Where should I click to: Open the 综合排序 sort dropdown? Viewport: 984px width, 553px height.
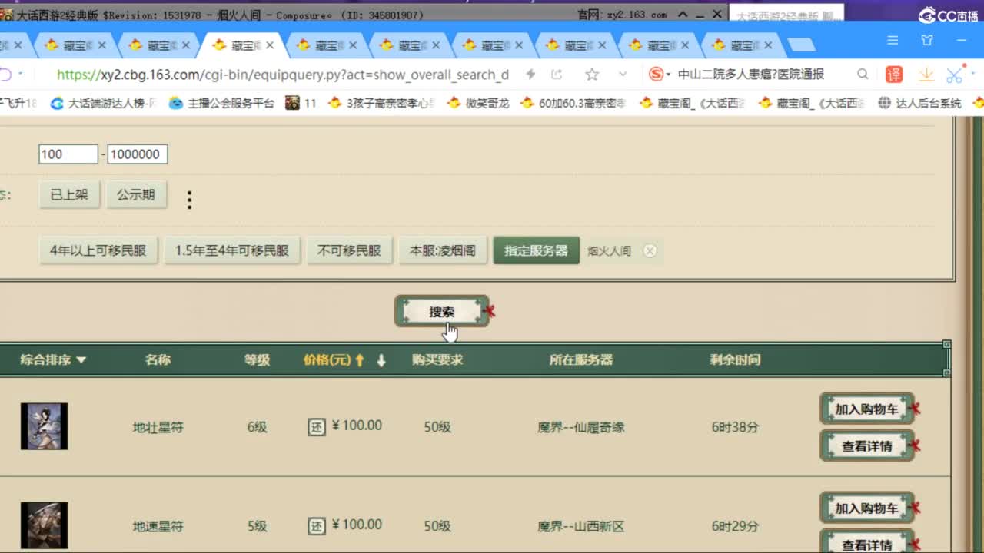tap(53, 359)
